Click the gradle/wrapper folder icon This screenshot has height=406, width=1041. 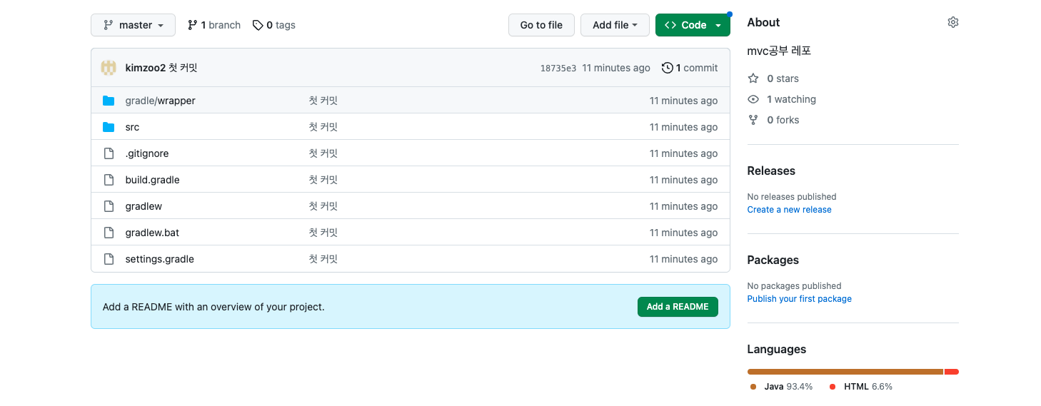pyautogui.click(x=109, y=101)
